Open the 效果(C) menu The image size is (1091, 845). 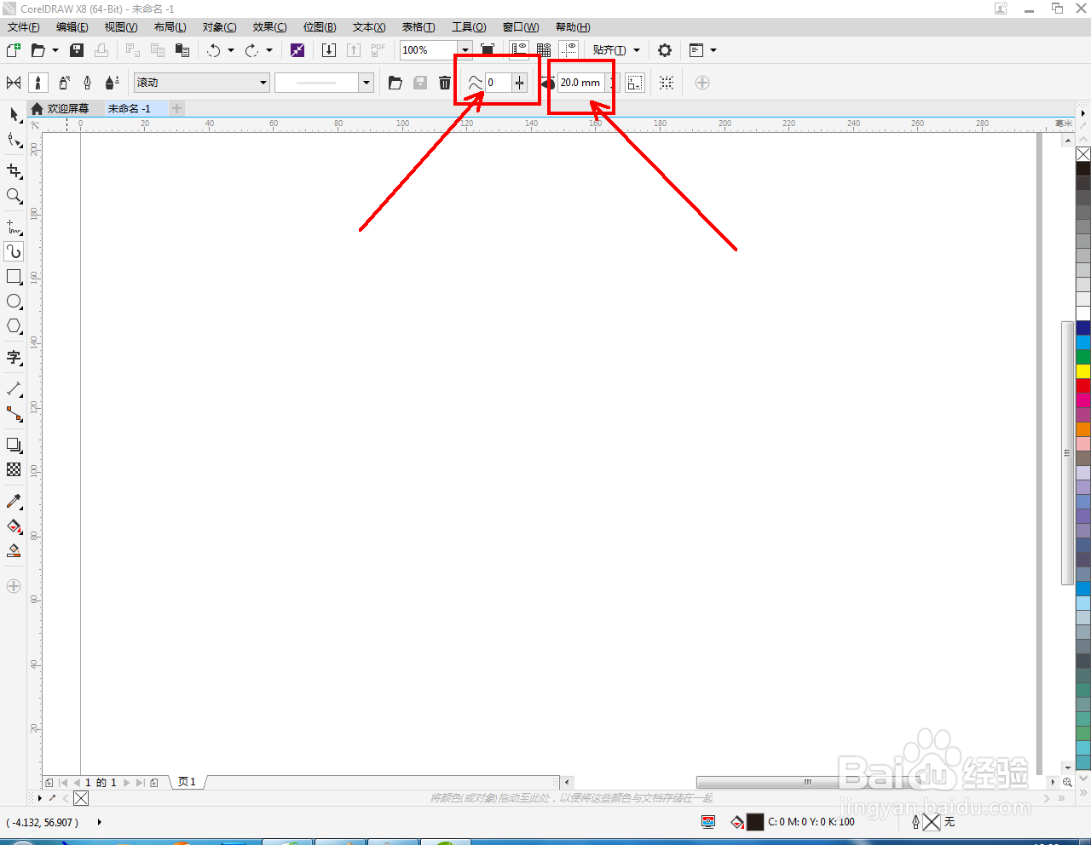coord(269,27)
